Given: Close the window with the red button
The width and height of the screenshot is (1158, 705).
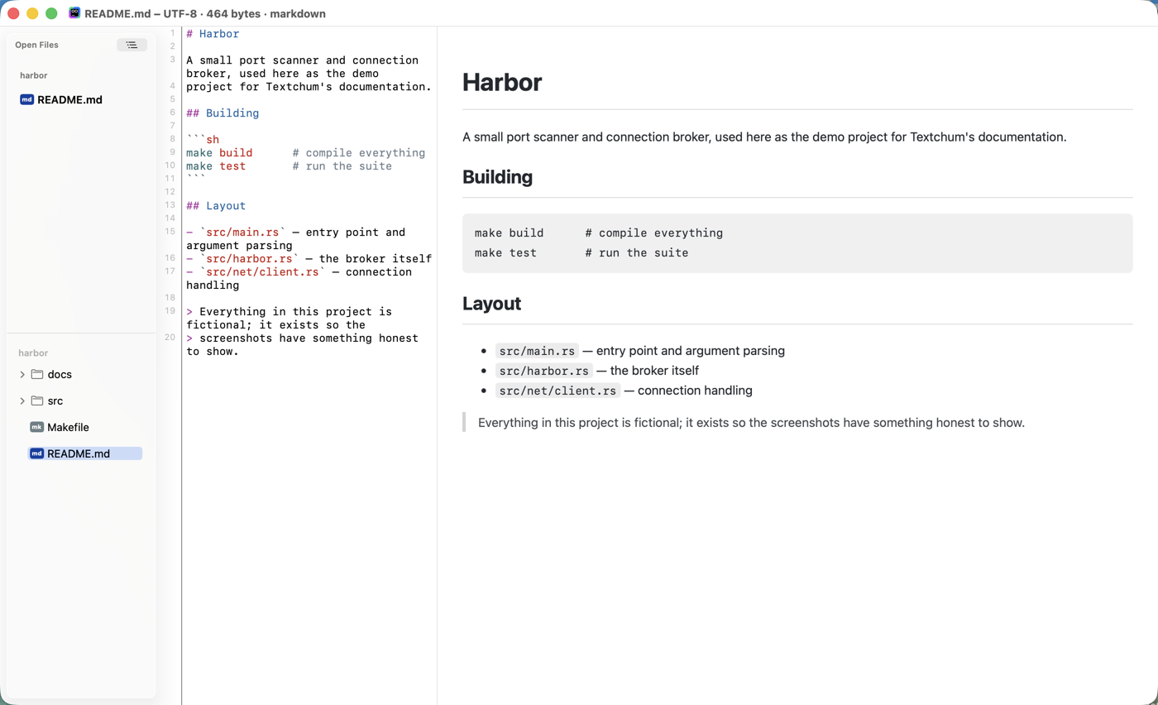Looking at the screenshot, I should coord(13,13).
